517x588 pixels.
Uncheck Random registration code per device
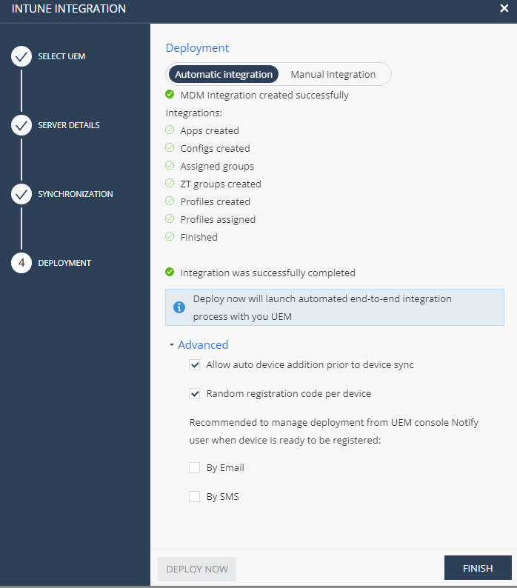tap(194, 394)
